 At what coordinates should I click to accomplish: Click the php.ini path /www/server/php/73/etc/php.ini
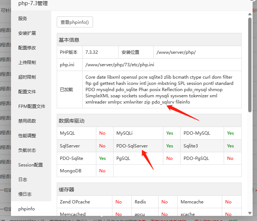pos(120,65)
